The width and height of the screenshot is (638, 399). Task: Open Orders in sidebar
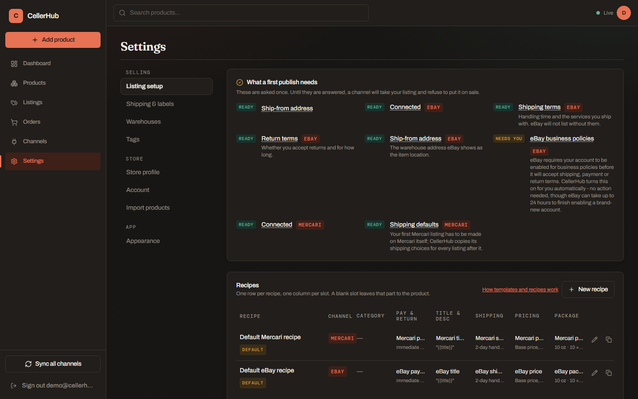click(x=53, y=122)
